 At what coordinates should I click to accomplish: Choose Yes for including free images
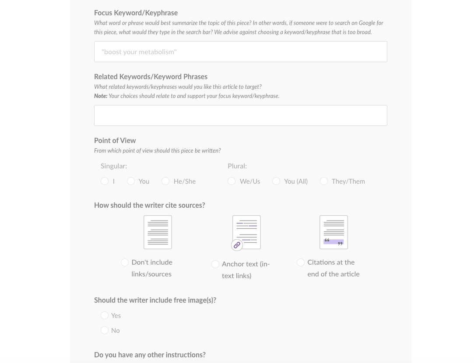[x=105, y=316]
